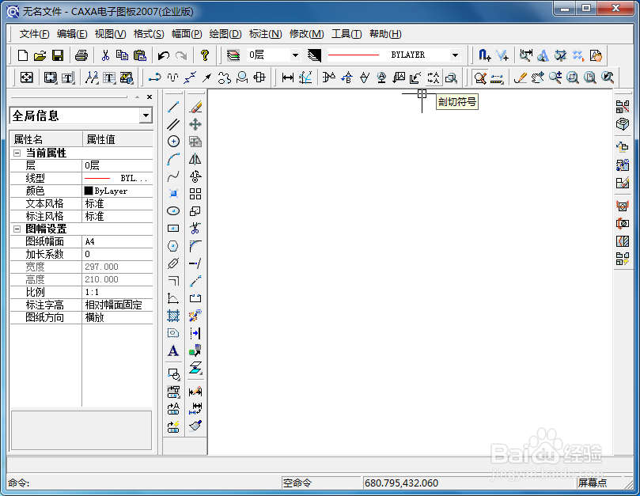This screenshot has width=640, height=496.
Task: Select the Circle drawing tool
Action: point(173,142)
